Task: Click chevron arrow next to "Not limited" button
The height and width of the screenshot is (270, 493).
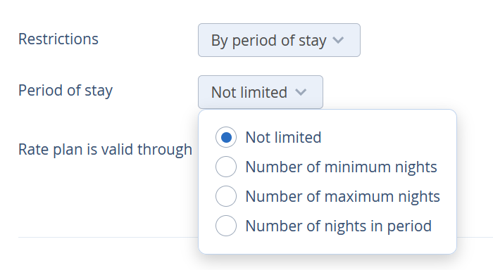Action: click(x=301, y=92)
